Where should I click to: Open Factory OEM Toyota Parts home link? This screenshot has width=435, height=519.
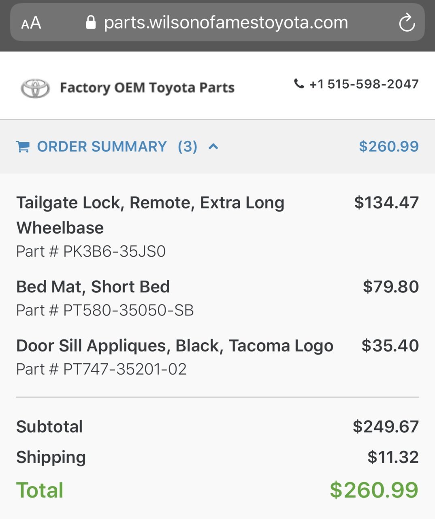click(147, 88)
